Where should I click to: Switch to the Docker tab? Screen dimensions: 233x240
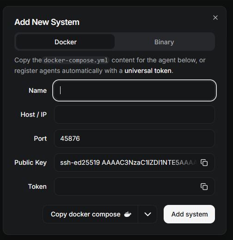66,42
